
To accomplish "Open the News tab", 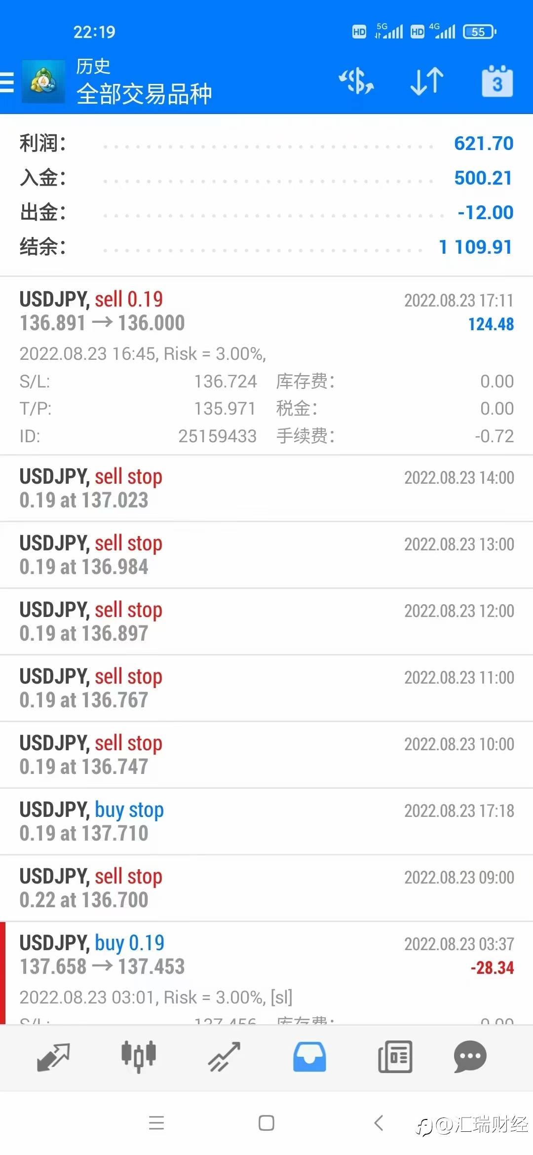I will click(x=395, y=1057).
